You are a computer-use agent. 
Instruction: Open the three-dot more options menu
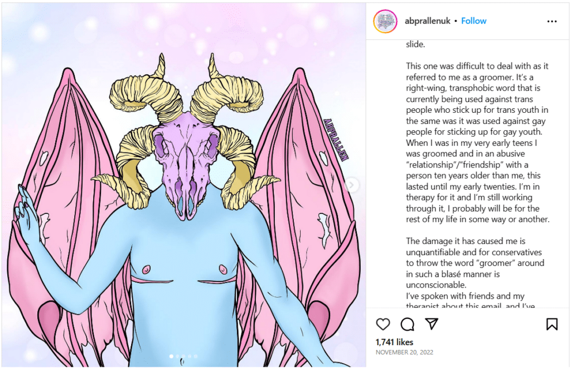(x=551, y=22)
